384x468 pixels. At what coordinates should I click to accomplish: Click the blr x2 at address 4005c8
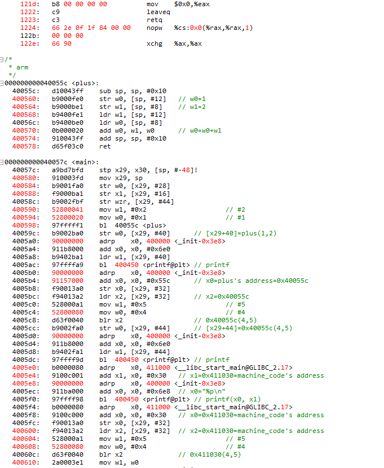click(111, 320)
